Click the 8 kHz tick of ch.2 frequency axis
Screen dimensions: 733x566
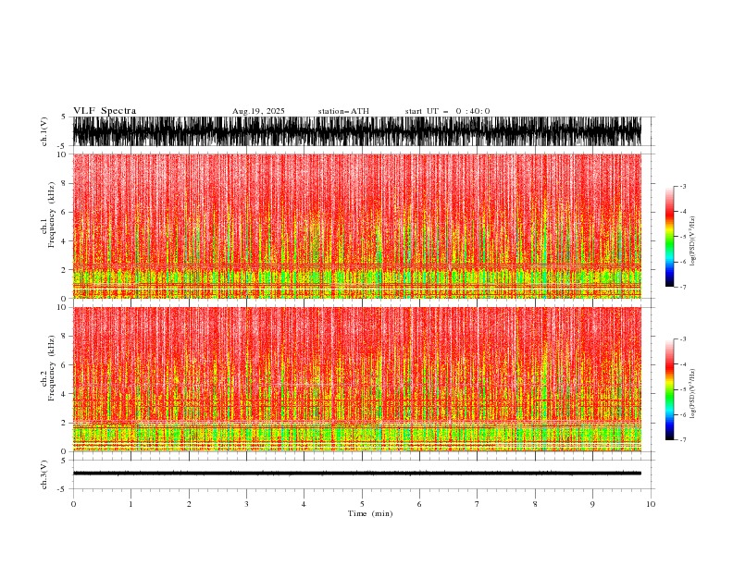(x=64, y=337)
